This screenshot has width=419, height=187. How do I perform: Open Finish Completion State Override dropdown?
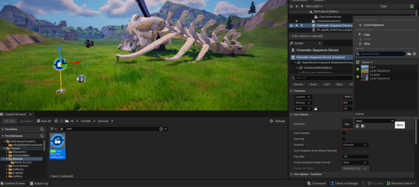point(355,162)
